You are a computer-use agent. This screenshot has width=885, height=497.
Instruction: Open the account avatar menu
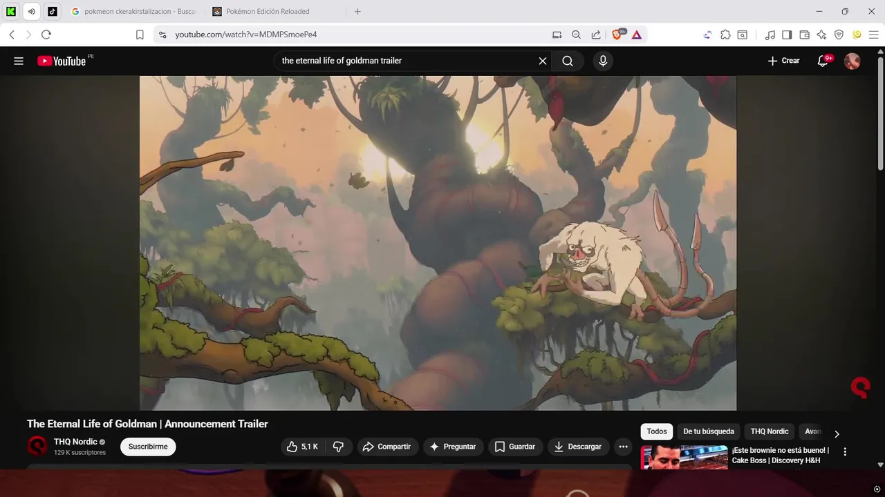click(853, 61)
